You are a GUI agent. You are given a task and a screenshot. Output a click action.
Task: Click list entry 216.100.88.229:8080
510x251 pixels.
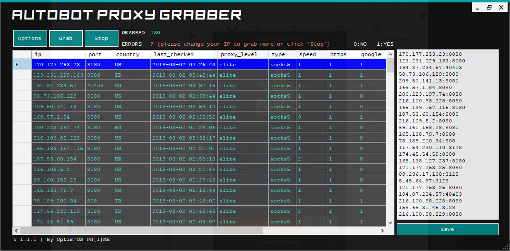pos(430,214)
